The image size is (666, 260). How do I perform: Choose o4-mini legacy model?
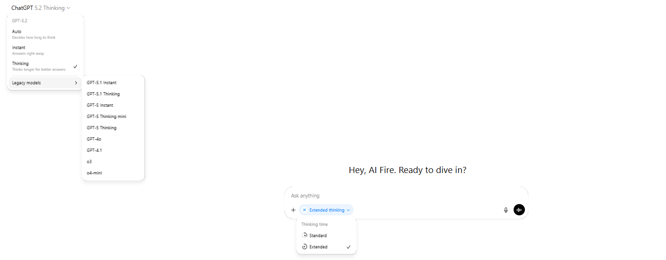tap(113, 173)
